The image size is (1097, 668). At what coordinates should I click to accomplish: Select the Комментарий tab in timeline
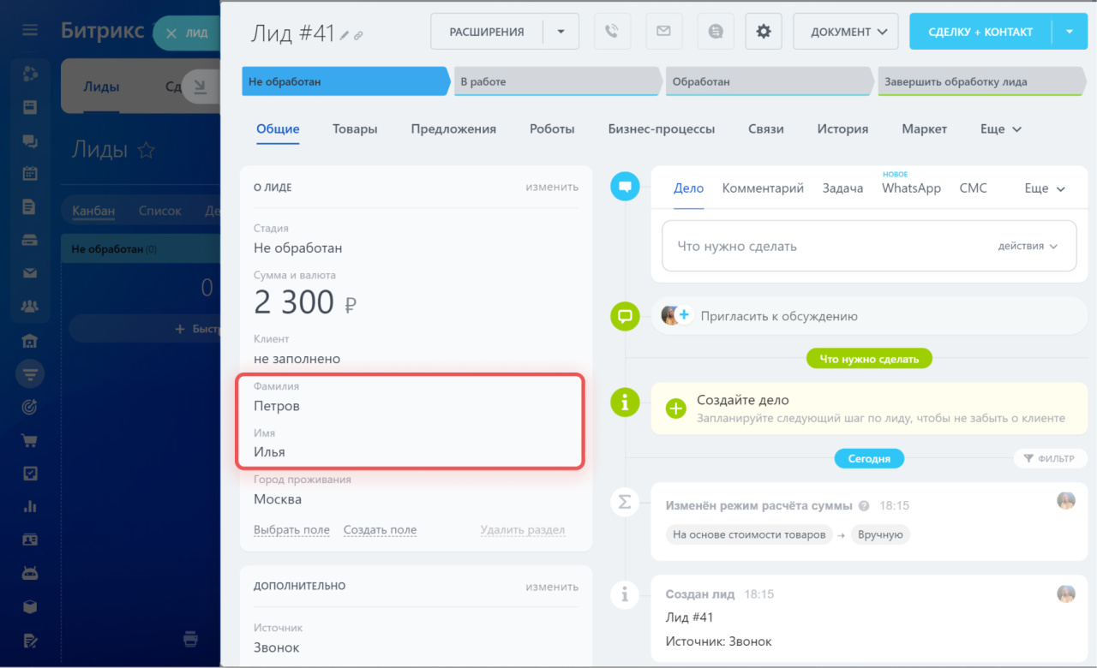763,188
